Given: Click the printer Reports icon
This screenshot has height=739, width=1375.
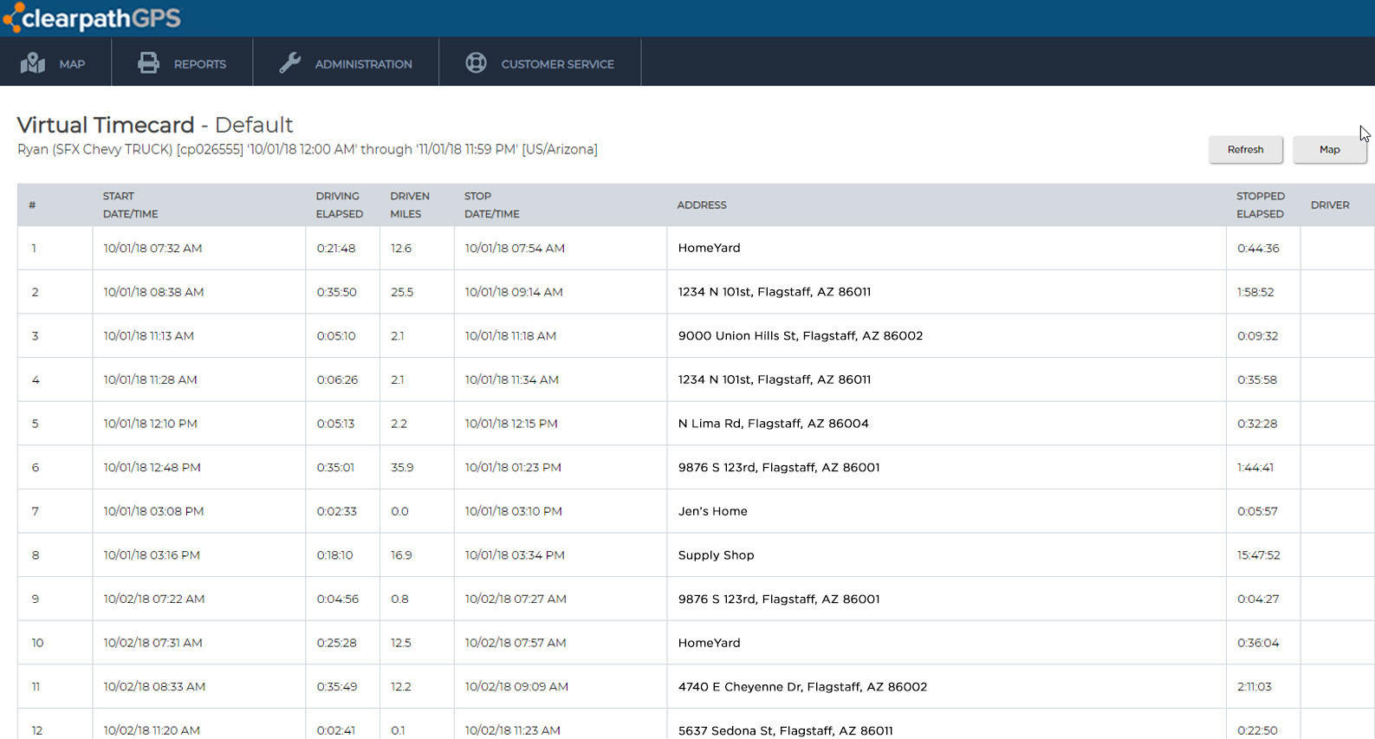Looking at the screenshot, I should [148, 63].
